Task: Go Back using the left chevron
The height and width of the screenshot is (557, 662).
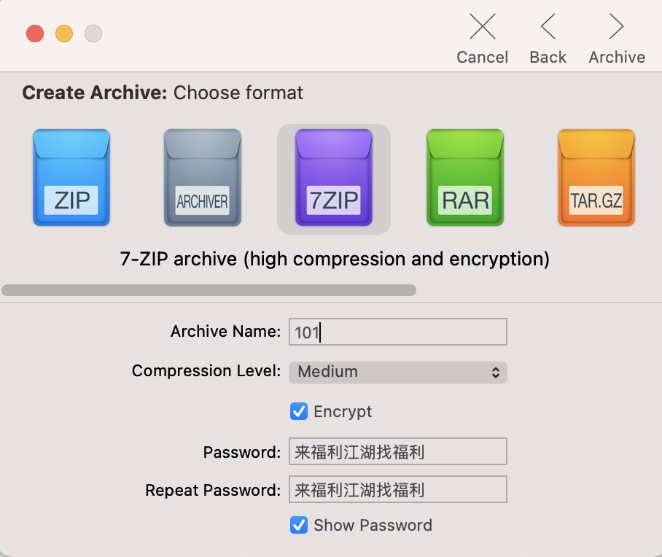Action: coord(548,27)
